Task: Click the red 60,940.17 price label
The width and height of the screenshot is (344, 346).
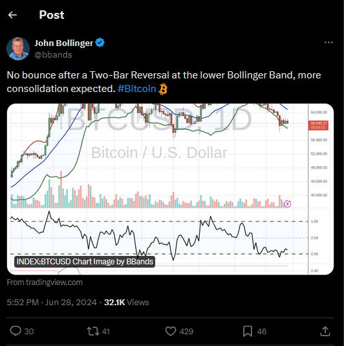Action: click(318, 125)
